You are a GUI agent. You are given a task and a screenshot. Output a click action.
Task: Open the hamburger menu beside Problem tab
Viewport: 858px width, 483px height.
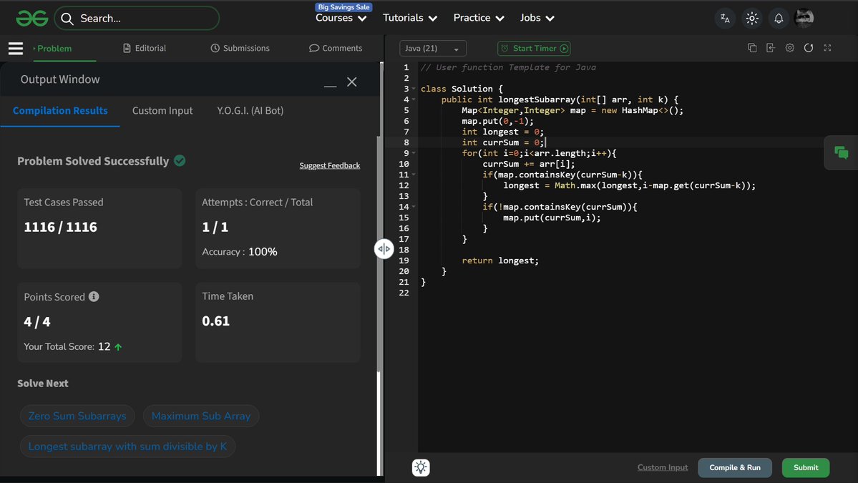(x=15, y=48)
